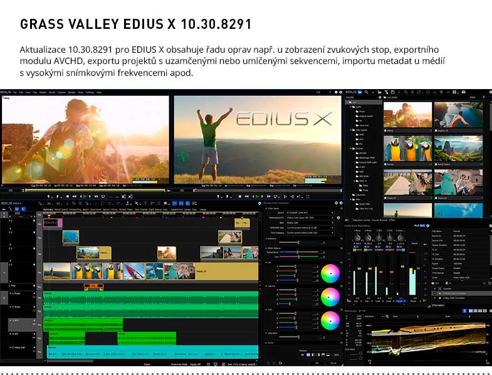Click the Rewind button in left player

point(75,196)
